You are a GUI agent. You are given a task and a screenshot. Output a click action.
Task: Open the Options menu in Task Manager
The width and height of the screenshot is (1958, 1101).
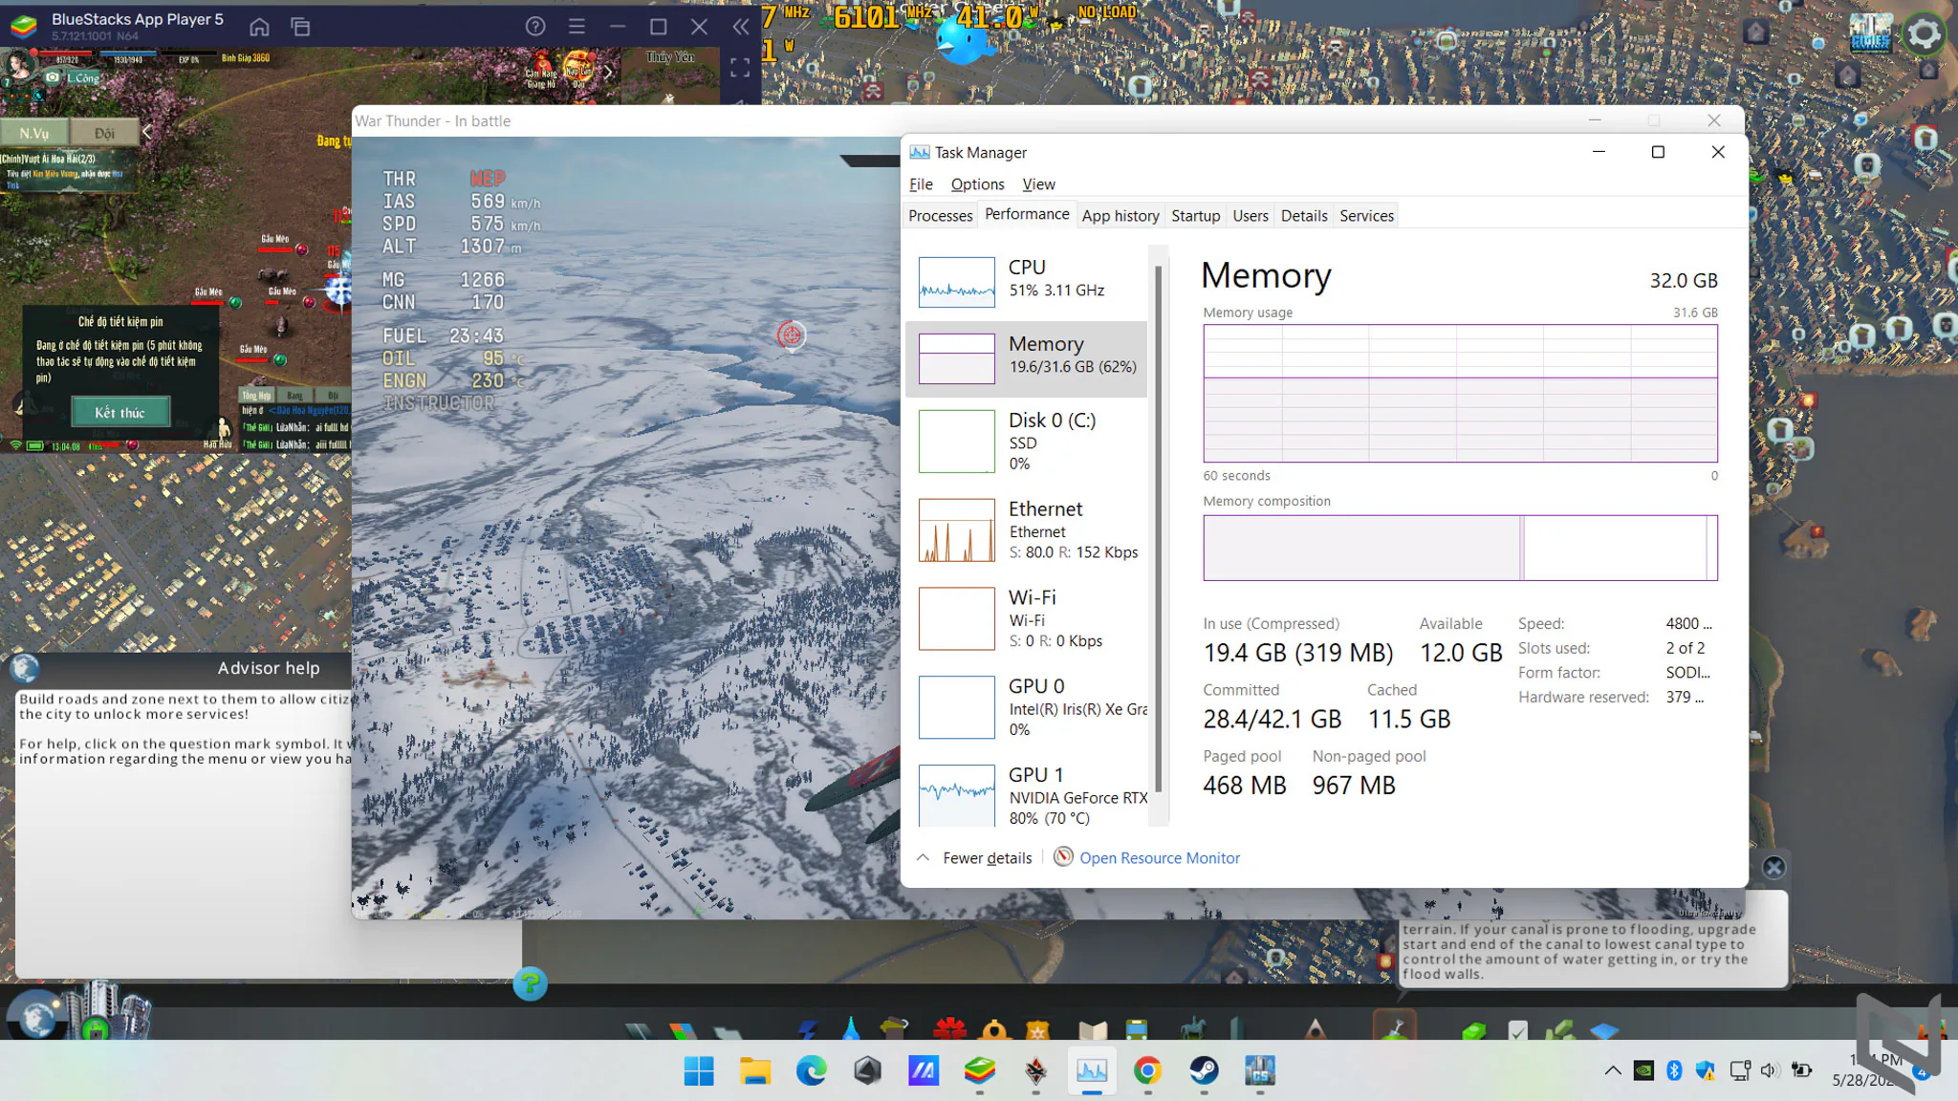point(977,184)
